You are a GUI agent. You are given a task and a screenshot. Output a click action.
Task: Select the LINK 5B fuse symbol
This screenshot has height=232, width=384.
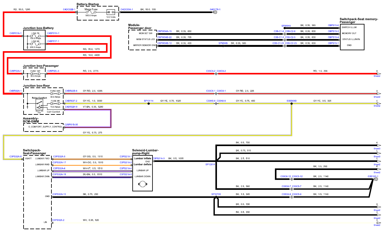pyautogui.click(x=36, y=44)
